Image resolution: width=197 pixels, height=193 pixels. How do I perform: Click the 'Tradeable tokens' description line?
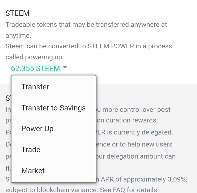coord(86,25)
